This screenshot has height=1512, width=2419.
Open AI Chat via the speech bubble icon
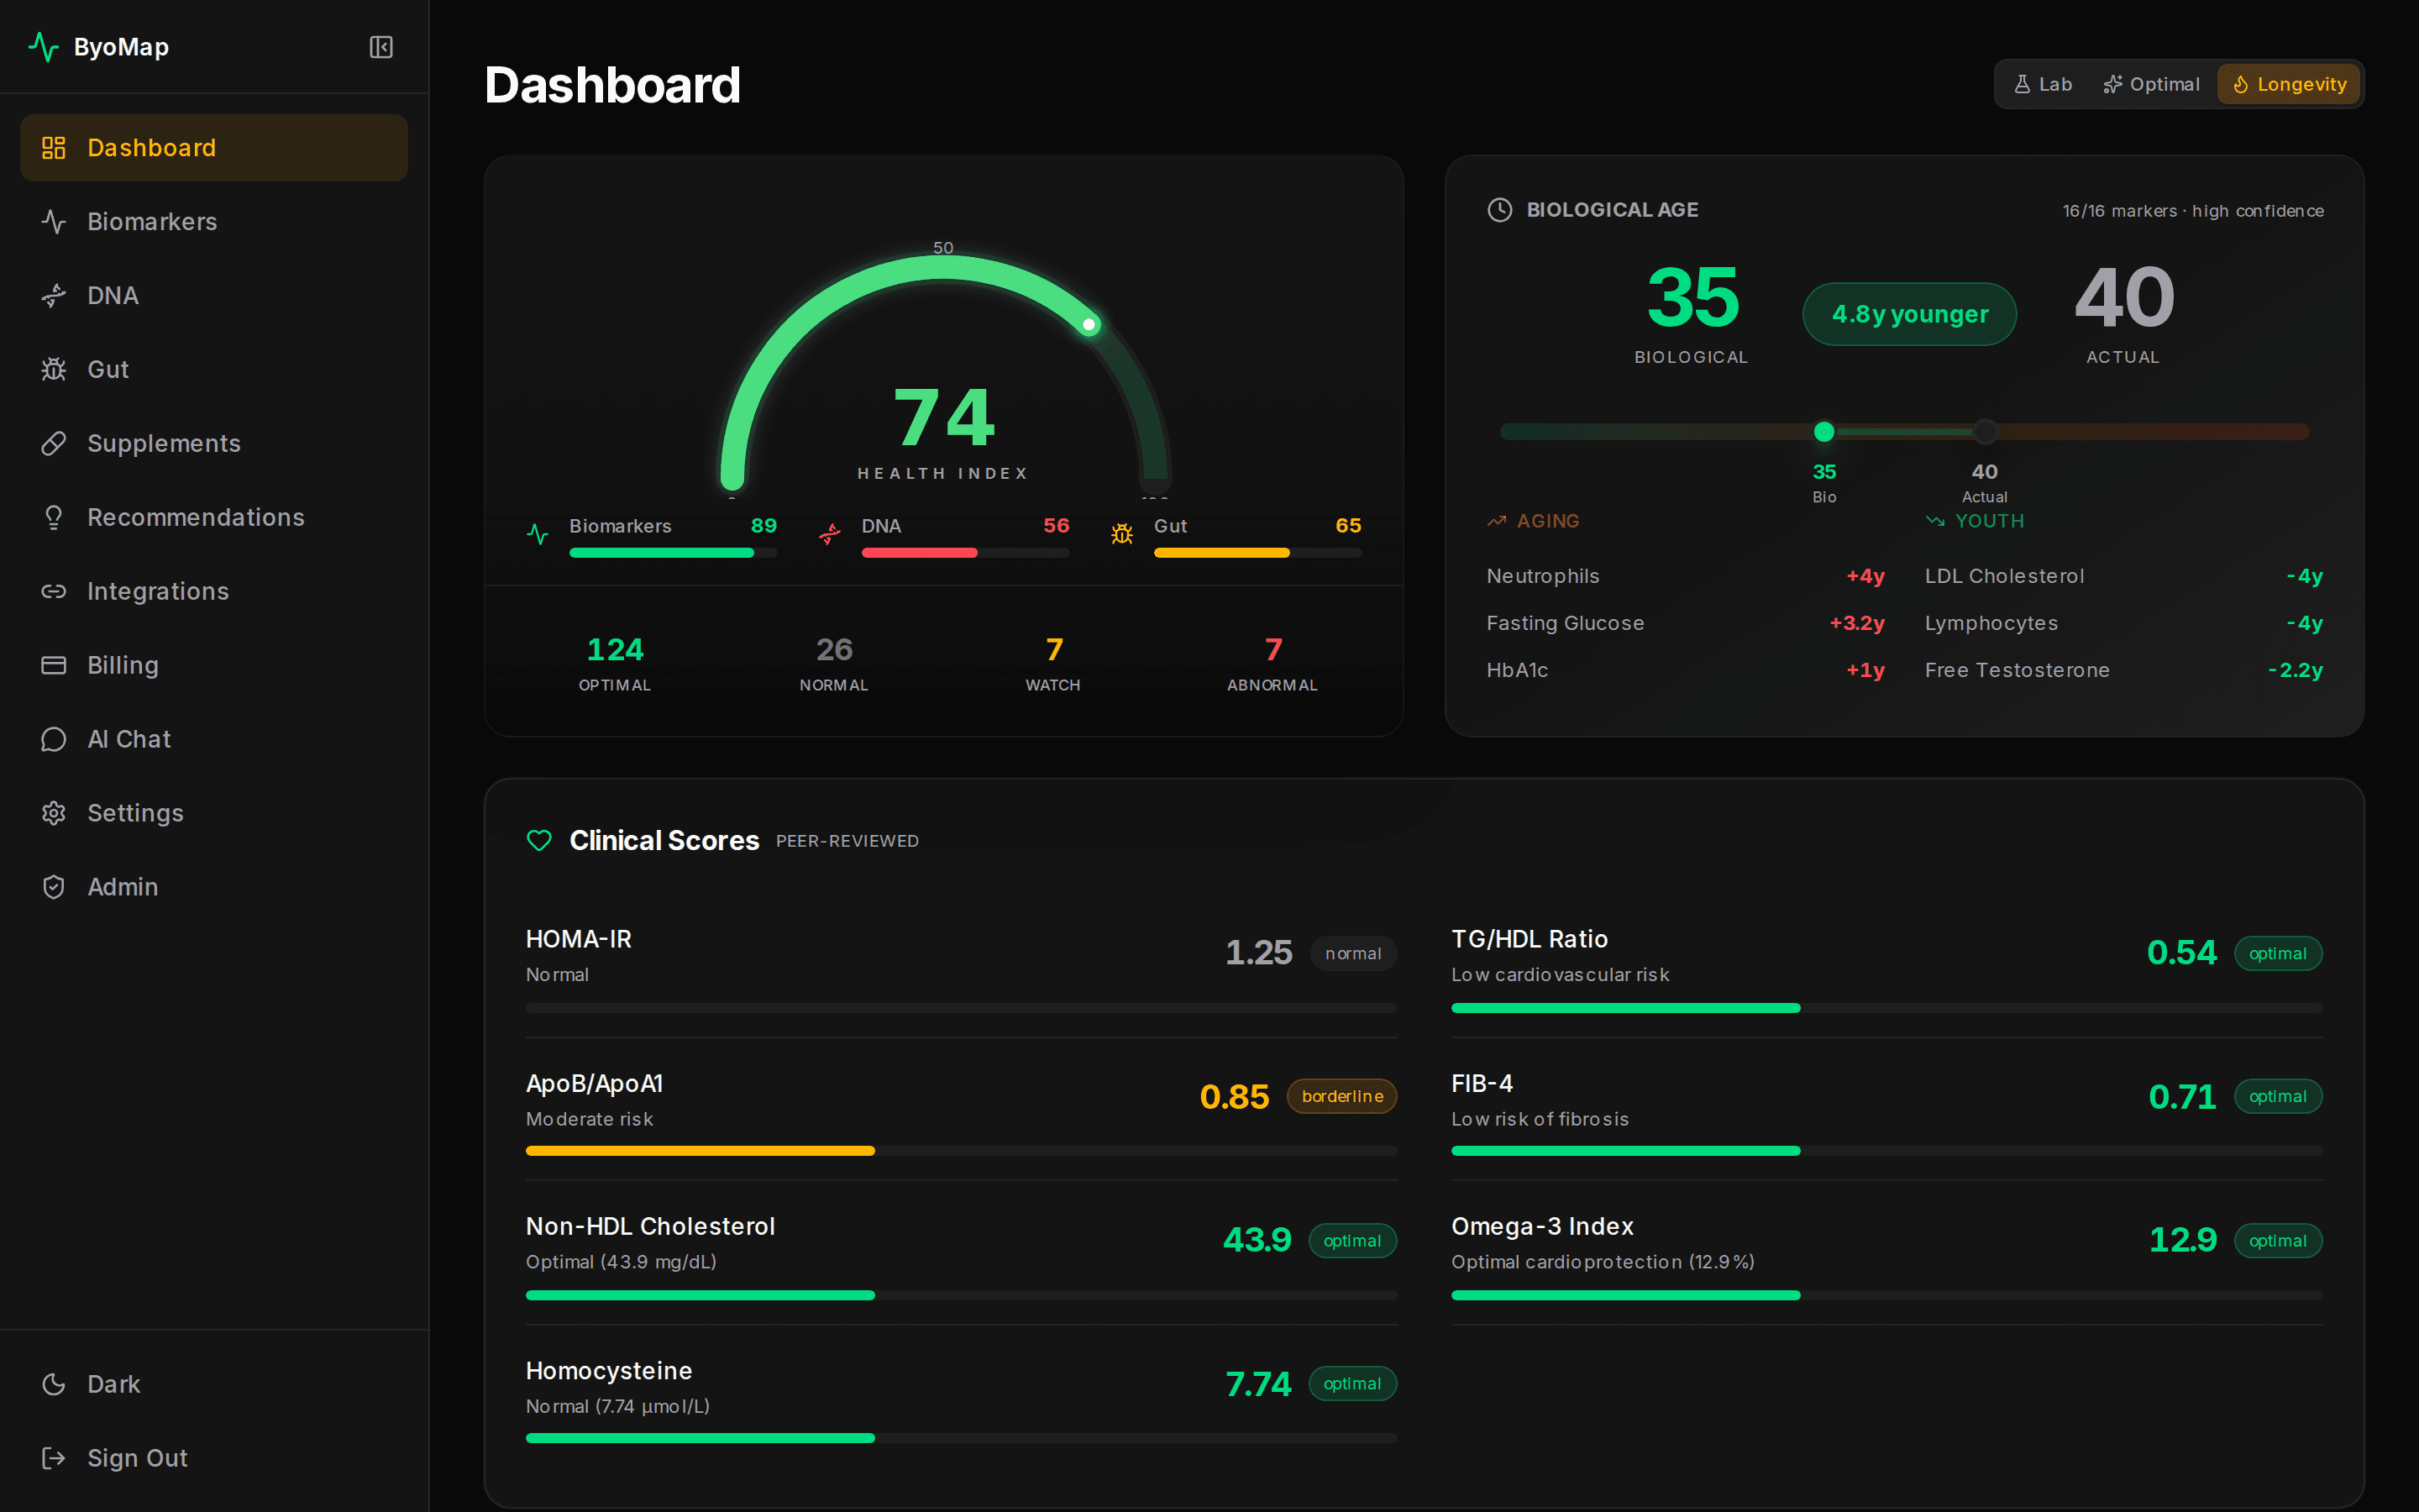(54, 738)
